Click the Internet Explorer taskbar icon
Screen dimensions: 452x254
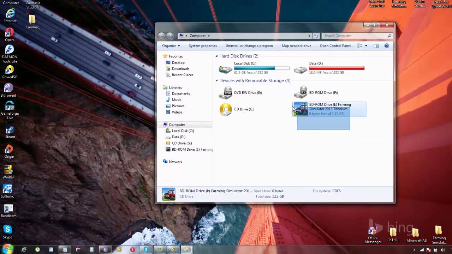24,249
